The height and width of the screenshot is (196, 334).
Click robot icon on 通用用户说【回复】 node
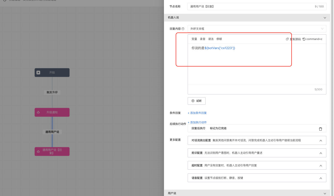[x=38, y=151]
